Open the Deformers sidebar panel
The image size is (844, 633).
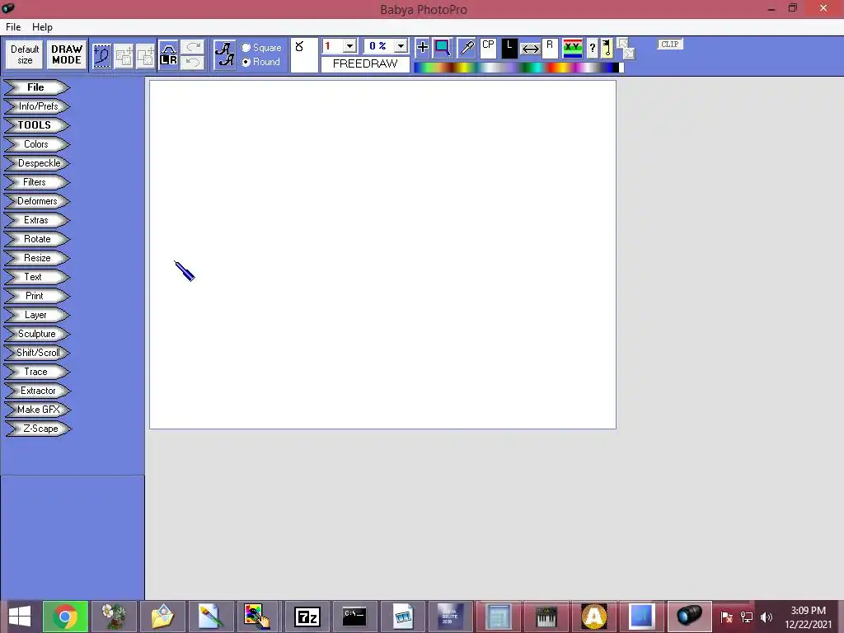[x=37, y=201]
